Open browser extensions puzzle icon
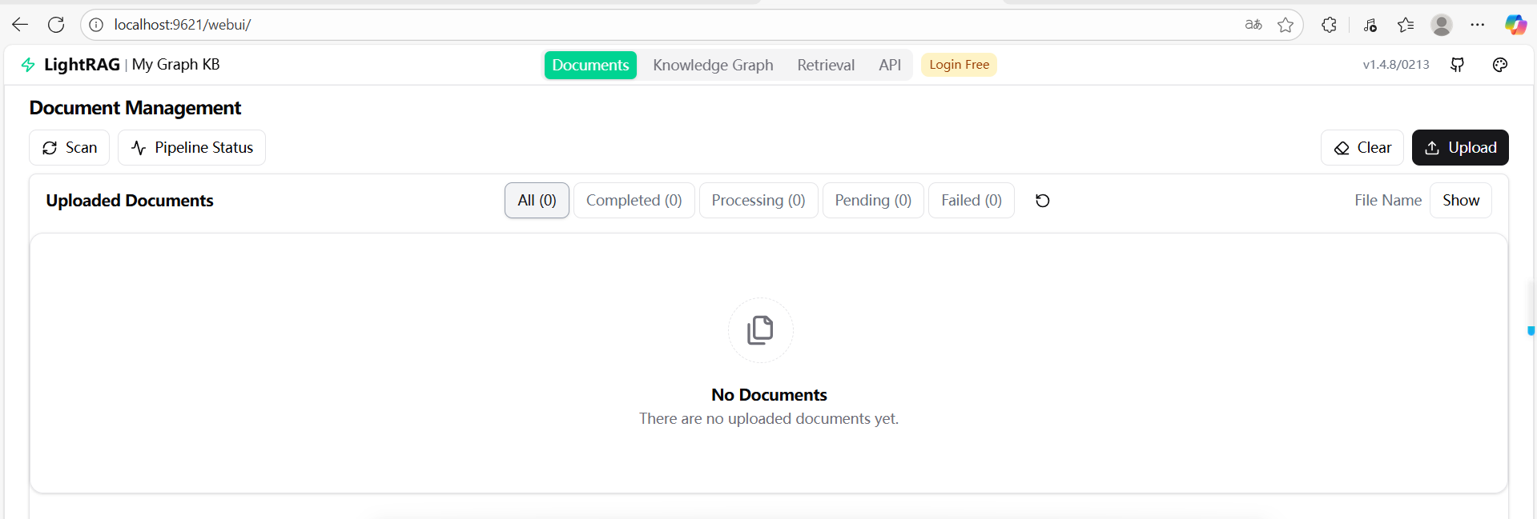This screenshot has height=519, width=1537. click(x=1329, y=25)
